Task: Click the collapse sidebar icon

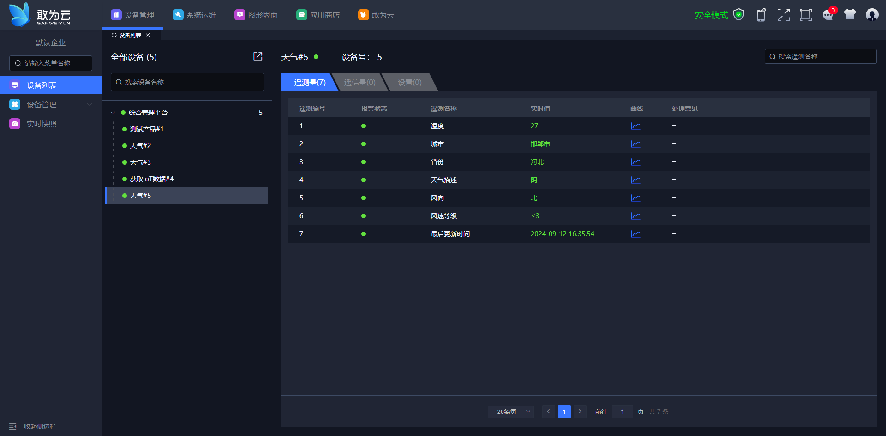Action: tap(13, 426)
